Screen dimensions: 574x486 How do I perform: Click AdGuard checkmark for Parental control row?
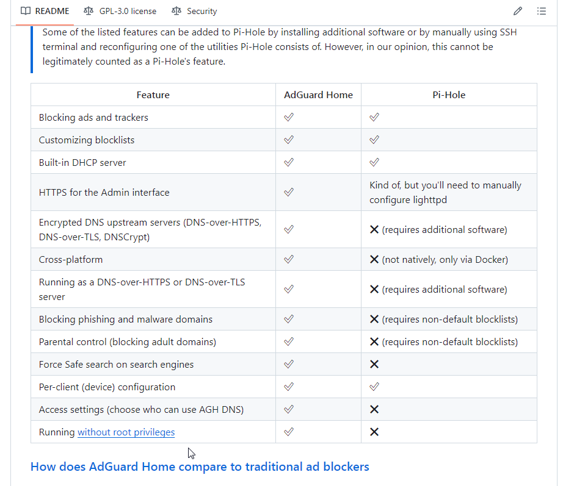(289, 341)
